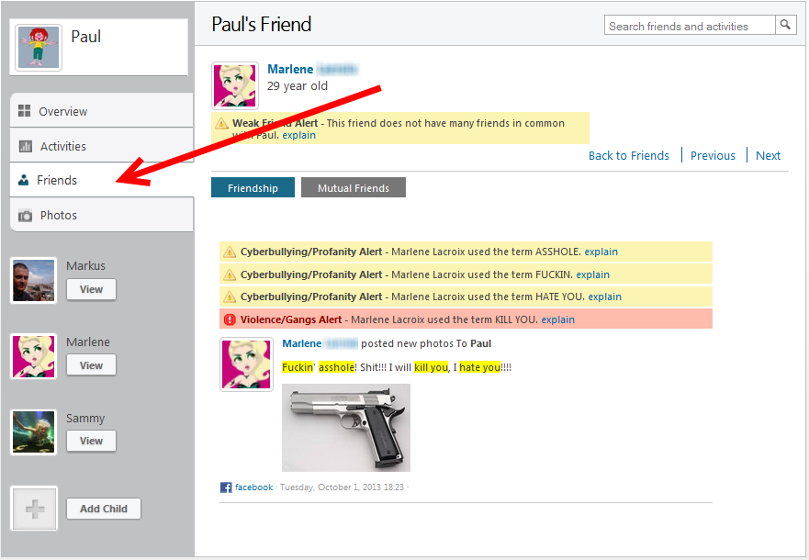The image size is (809, 560).
Task: Open Marlene's profile name link
Action: point(291,69)
